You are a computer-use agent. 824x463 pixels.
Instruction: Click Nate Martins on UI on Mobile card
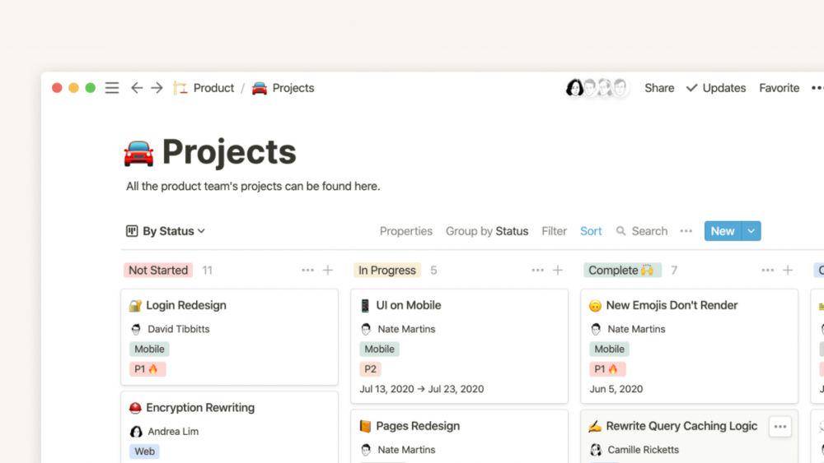[x=398, y=329]
